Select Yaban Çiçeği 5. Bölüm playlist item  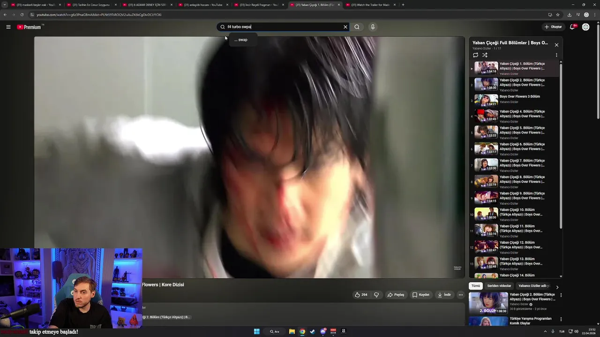point(514,132)
